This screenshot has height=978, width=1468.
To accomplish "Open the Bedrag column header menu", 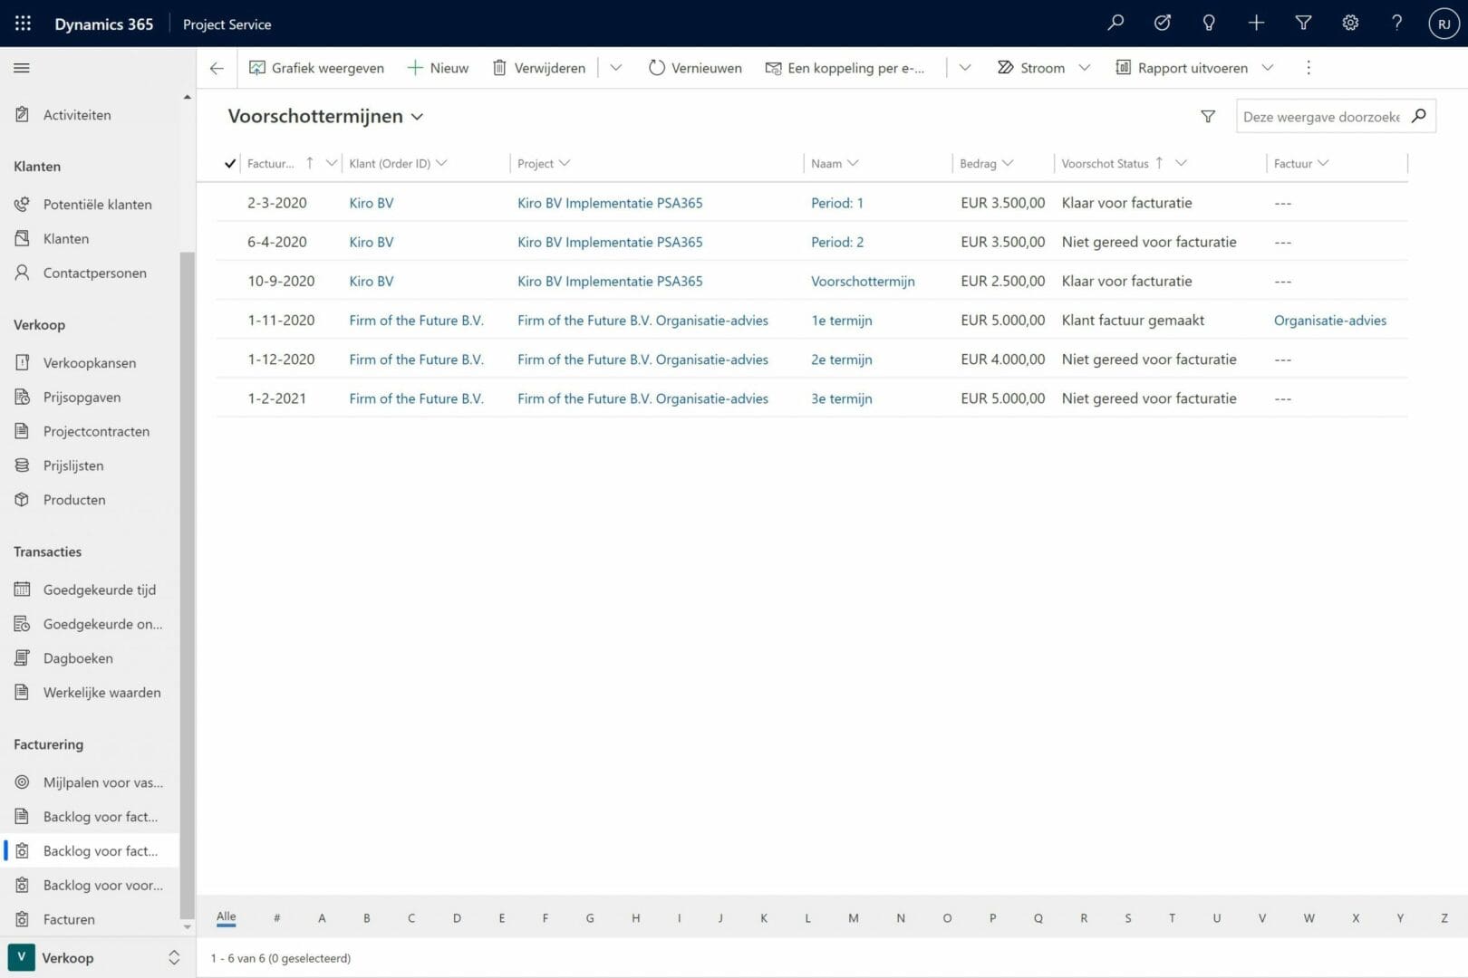I will [x=986, y=164].
